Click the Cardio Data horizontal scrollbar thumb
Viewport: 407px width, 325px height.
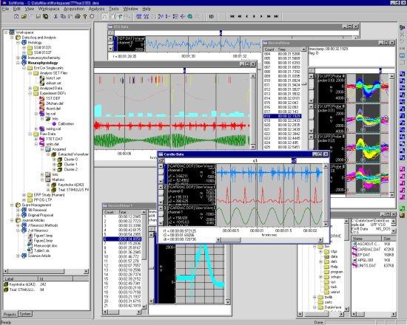231,240
